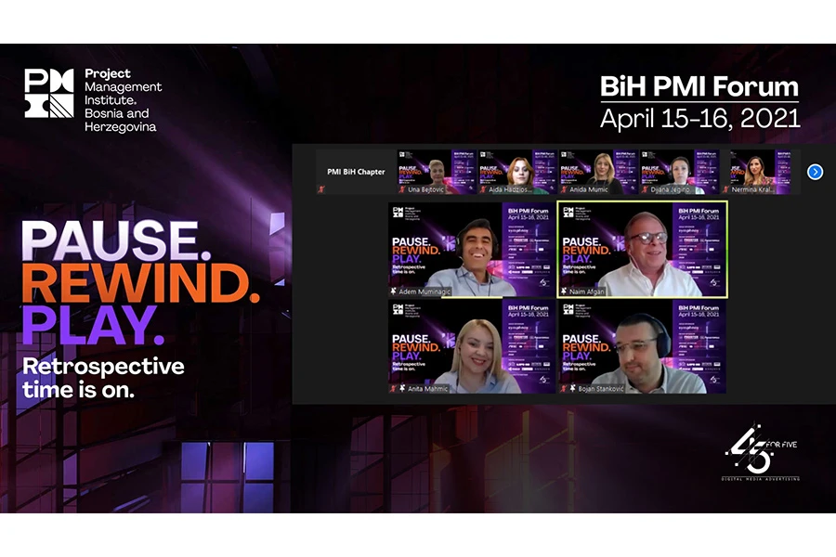
Task: Click the 45 For Five agency logo
Action: pos(761,452)
